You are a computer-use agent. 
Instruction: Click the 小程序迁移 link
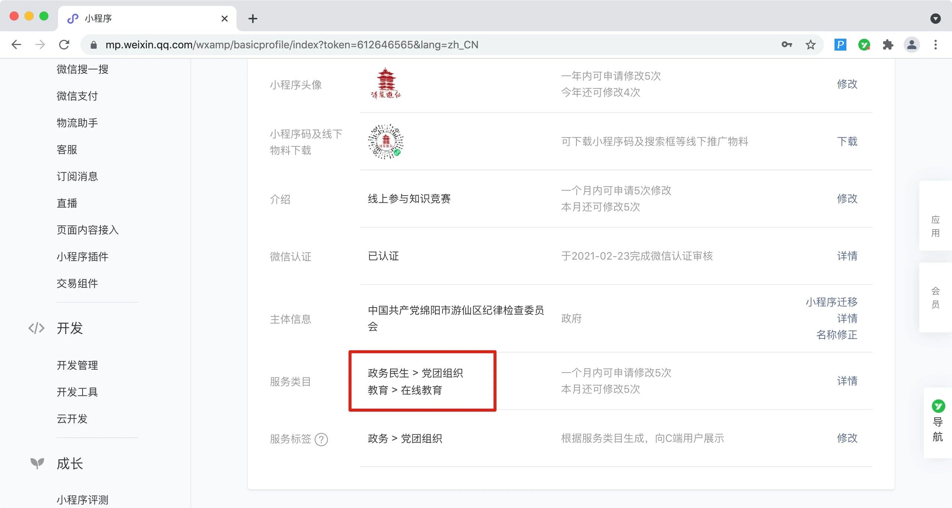coord(832,302)
